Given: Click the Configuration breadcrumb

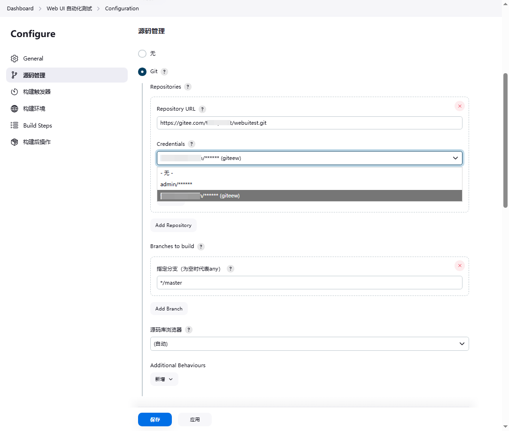Looking at the screenshot, I should click(x=122, y=8).
